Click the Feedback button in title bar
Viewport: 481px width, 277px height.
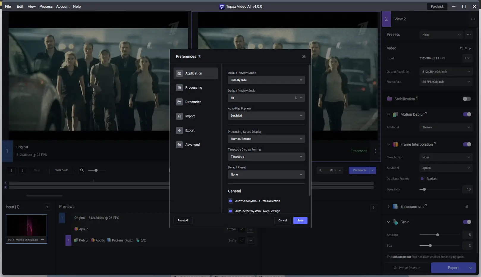pos(437,7)
